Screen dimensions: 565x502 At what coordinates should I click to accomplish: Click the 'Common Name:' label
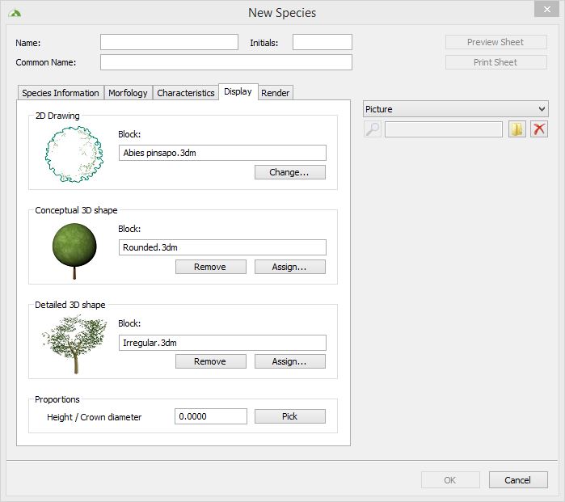[x=46, y=62]
